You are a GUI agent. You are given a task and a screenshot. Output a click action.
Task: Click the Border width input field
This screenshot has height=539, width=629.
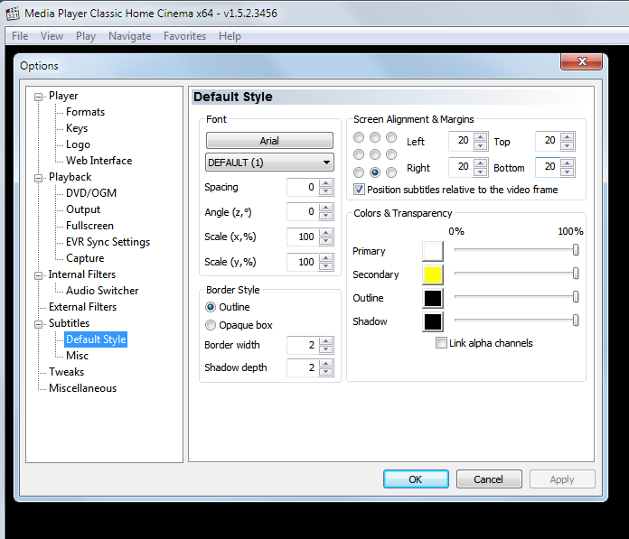303,345
